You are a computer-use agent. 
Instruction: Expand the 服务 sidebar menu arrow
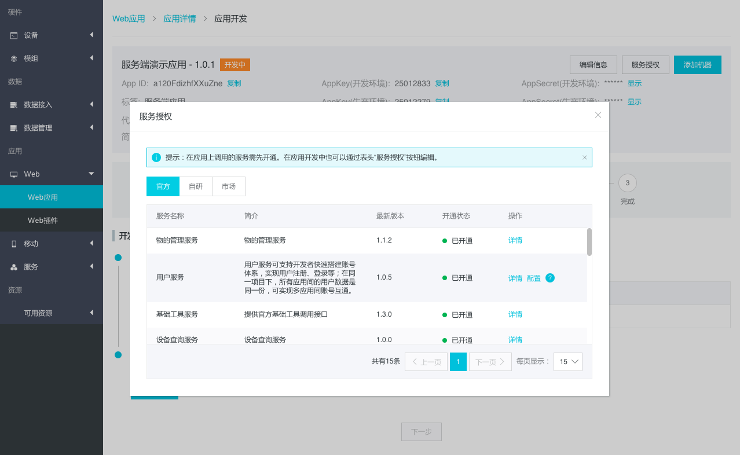91,266
